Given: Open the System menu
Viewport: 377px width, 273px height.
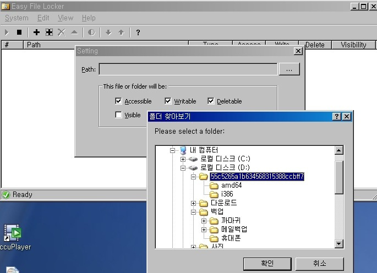Looking at the screenshot, I should pyautogui.click(x=17, y=18).
